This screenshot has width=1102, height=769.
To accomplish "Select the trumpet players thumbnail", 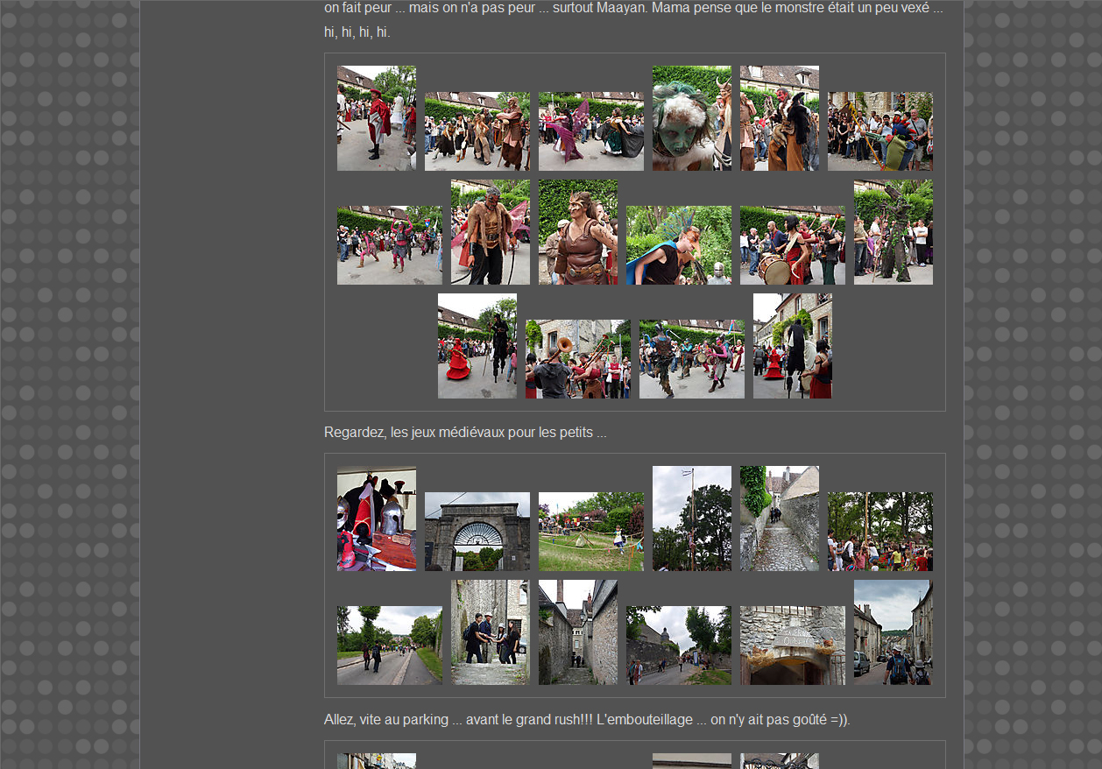I will 577,359.
